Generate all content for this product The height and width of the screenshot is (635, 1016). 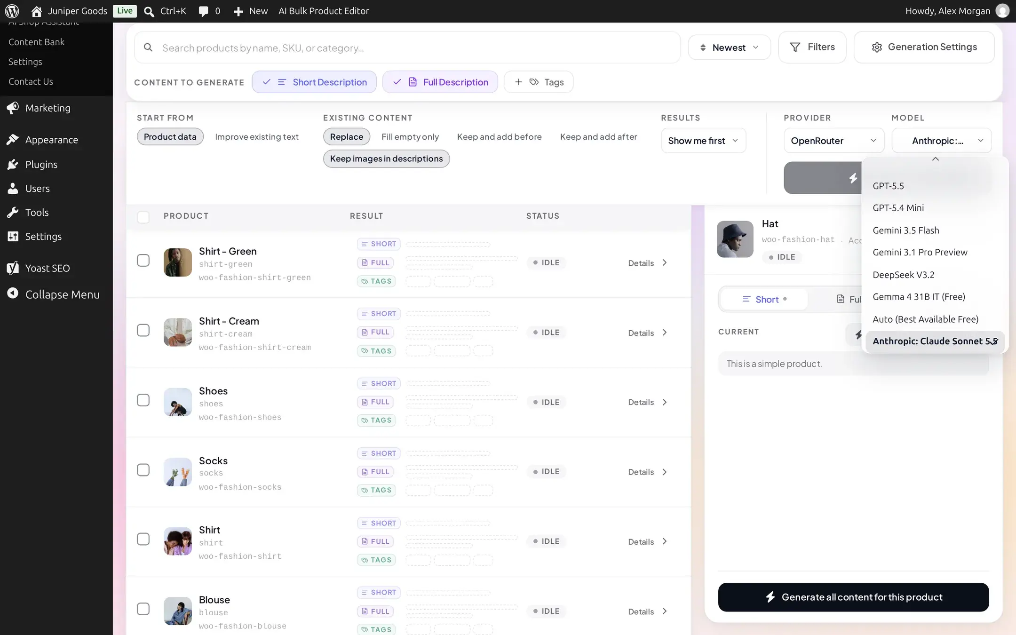[853, 597]
